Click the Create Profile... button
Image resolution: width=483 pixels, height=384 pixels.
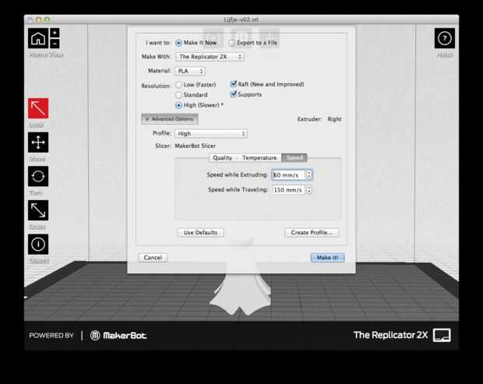(312, 233)
